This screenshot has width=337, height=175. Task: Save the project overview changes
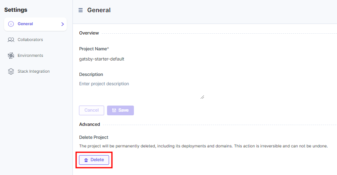point(120,110)
